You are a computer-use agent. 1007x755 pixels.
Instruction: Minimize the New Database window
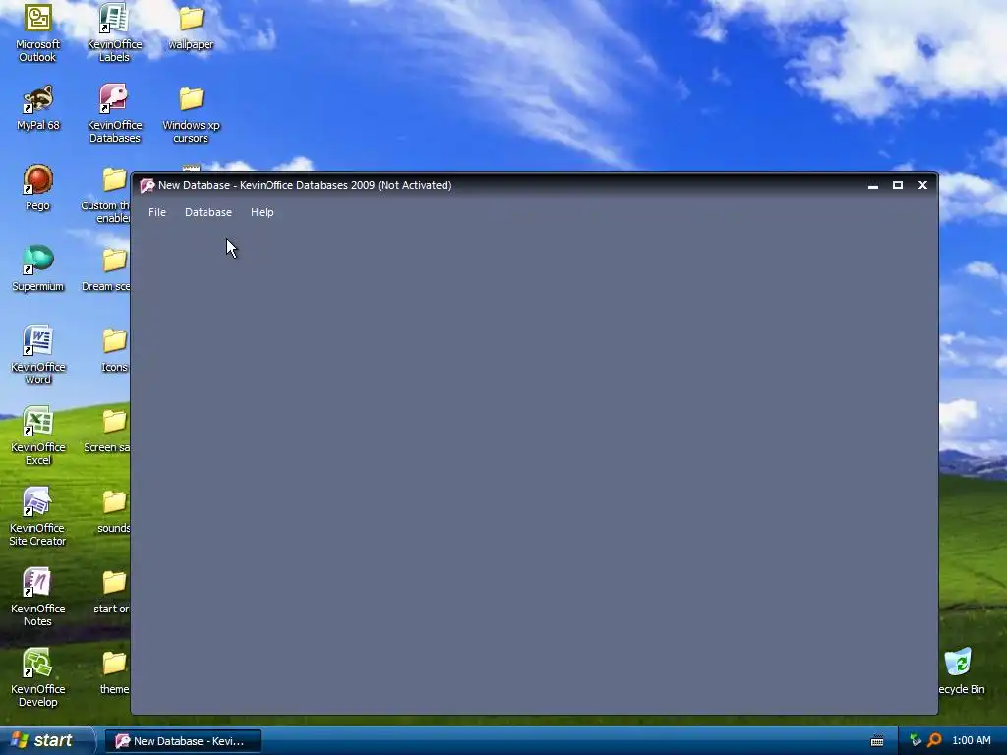(873, 185)
